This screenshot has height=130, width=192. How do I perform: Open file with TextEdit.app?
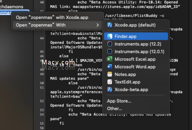[x=136, y=82]
